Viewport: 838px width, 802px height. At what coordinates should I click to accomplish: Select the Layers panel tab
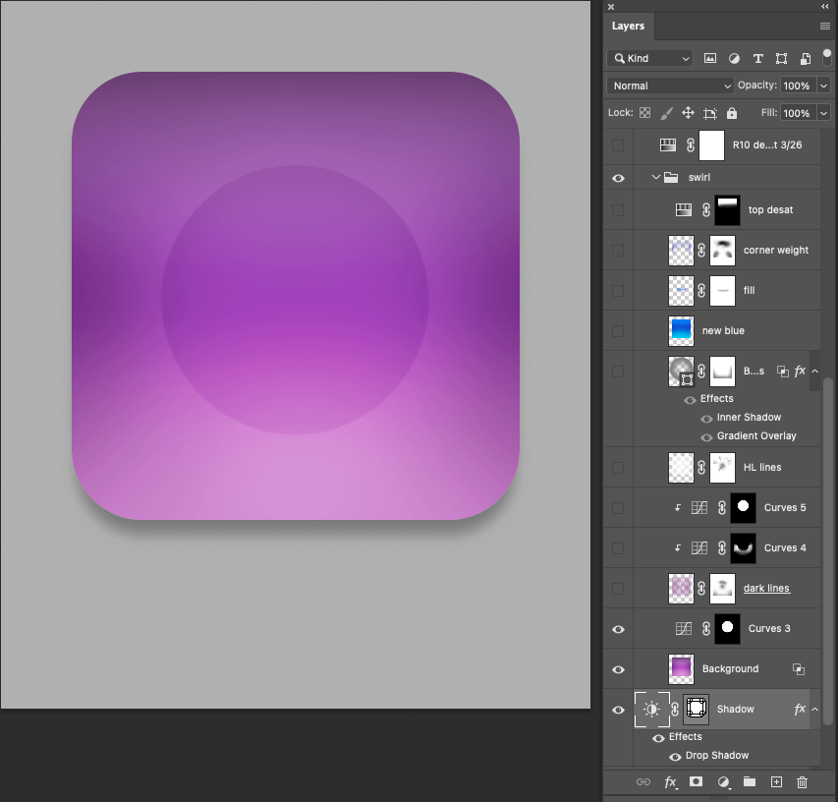[x=628, y=27]
